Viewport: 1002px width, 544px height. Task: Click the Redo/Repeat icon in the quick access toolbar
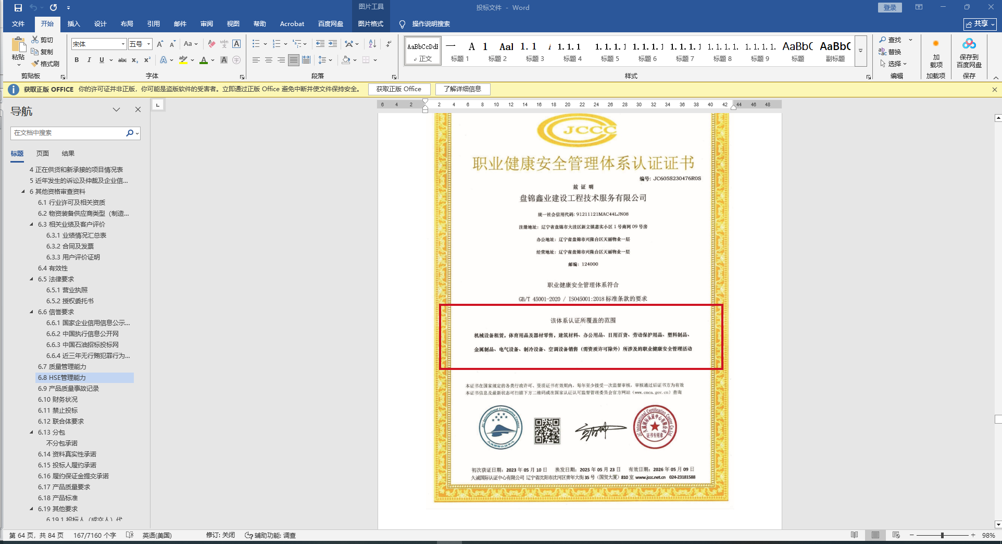tap(53, 8)
